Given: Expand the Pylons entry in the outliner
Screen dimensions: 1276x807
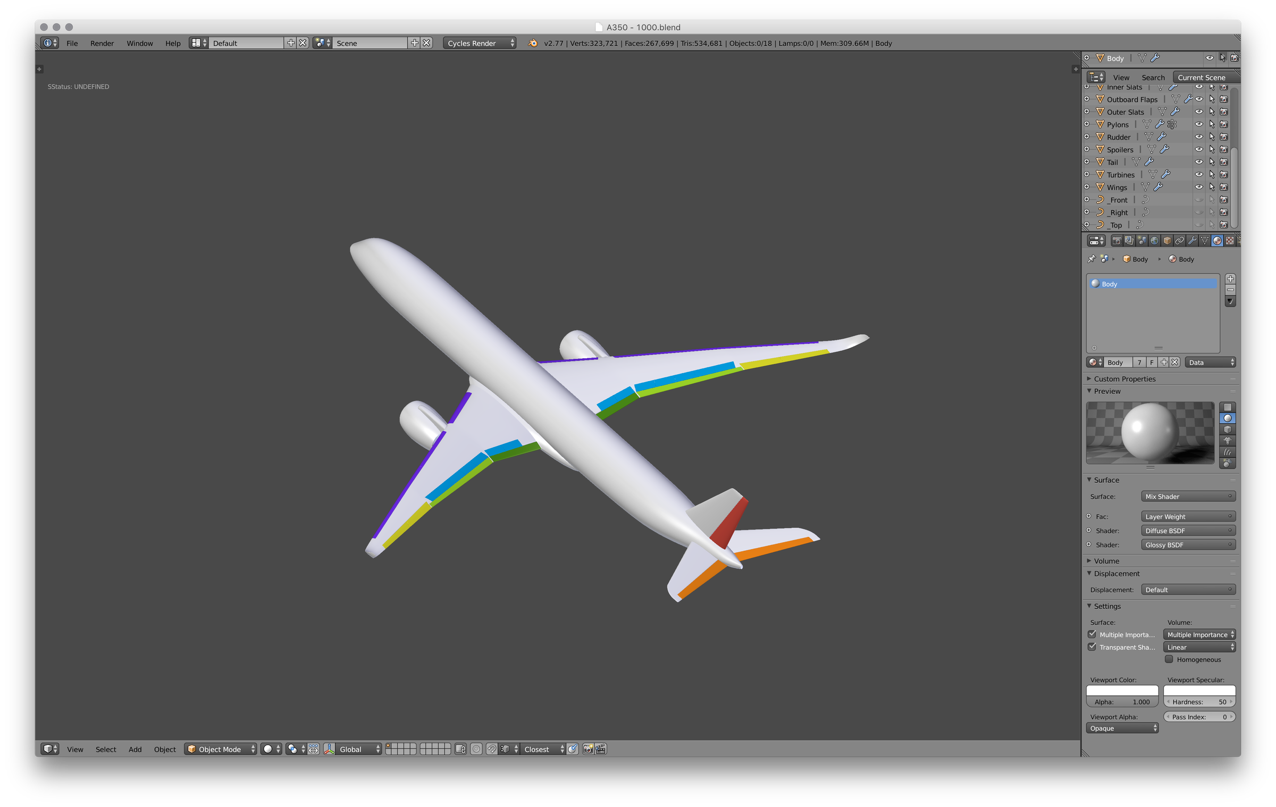Looking at the screenshot, I should pyautogui.click(x=1087, y=124).
